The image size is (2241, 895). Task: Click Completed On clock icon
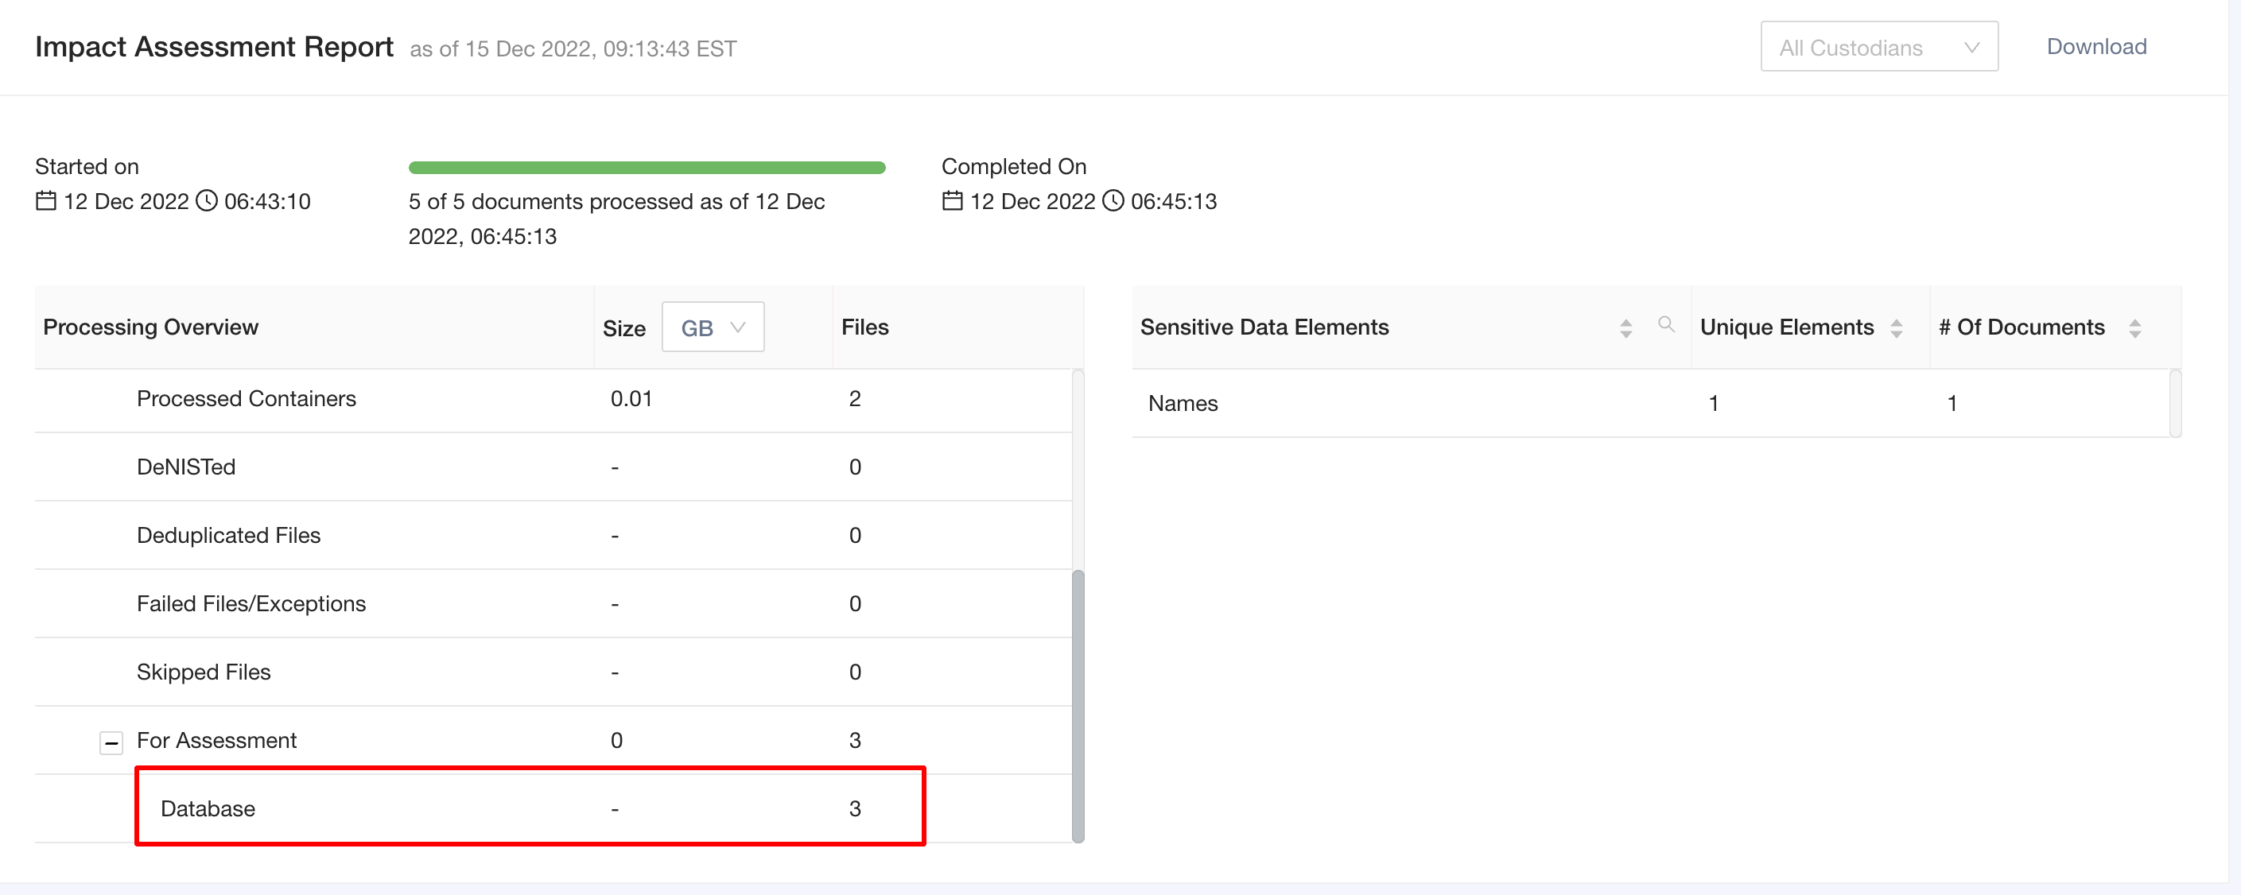point(1113,201)
